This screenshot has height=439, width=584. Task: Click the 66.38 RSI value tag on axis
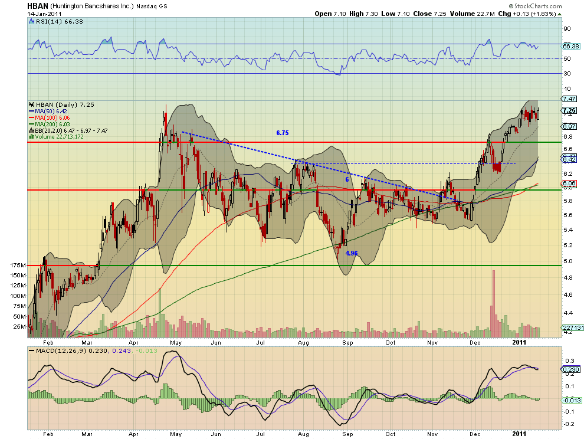(x=571, y=46)
